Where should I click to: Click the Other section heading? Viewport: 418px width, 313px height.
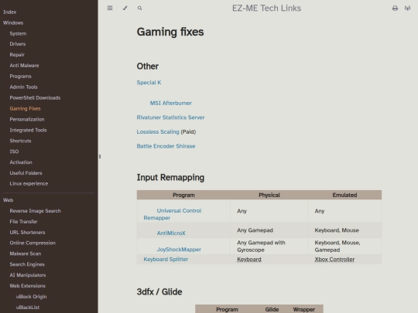147,66
